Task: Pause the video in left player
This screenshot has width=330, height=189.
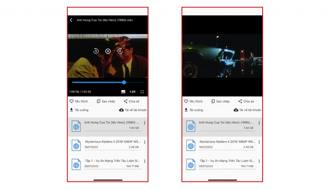Action: click(x=108, y=51)
